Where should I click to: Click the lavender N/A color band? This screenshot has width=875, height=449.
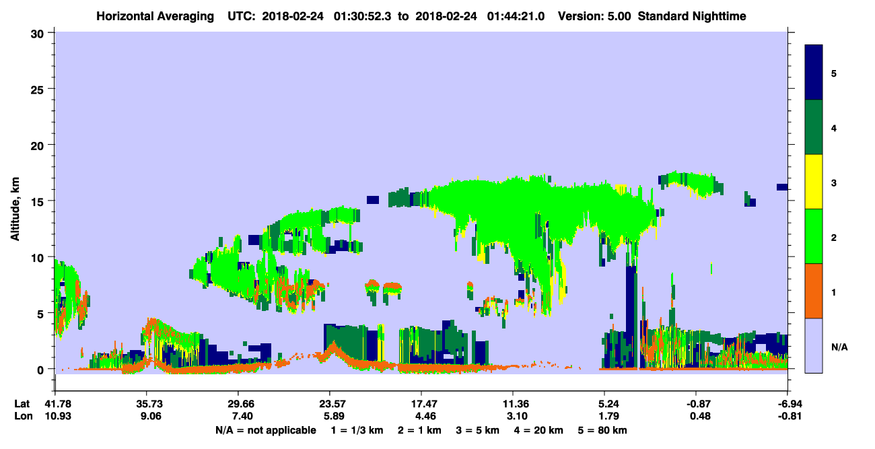pyautogui.click(x=814, y=345)
